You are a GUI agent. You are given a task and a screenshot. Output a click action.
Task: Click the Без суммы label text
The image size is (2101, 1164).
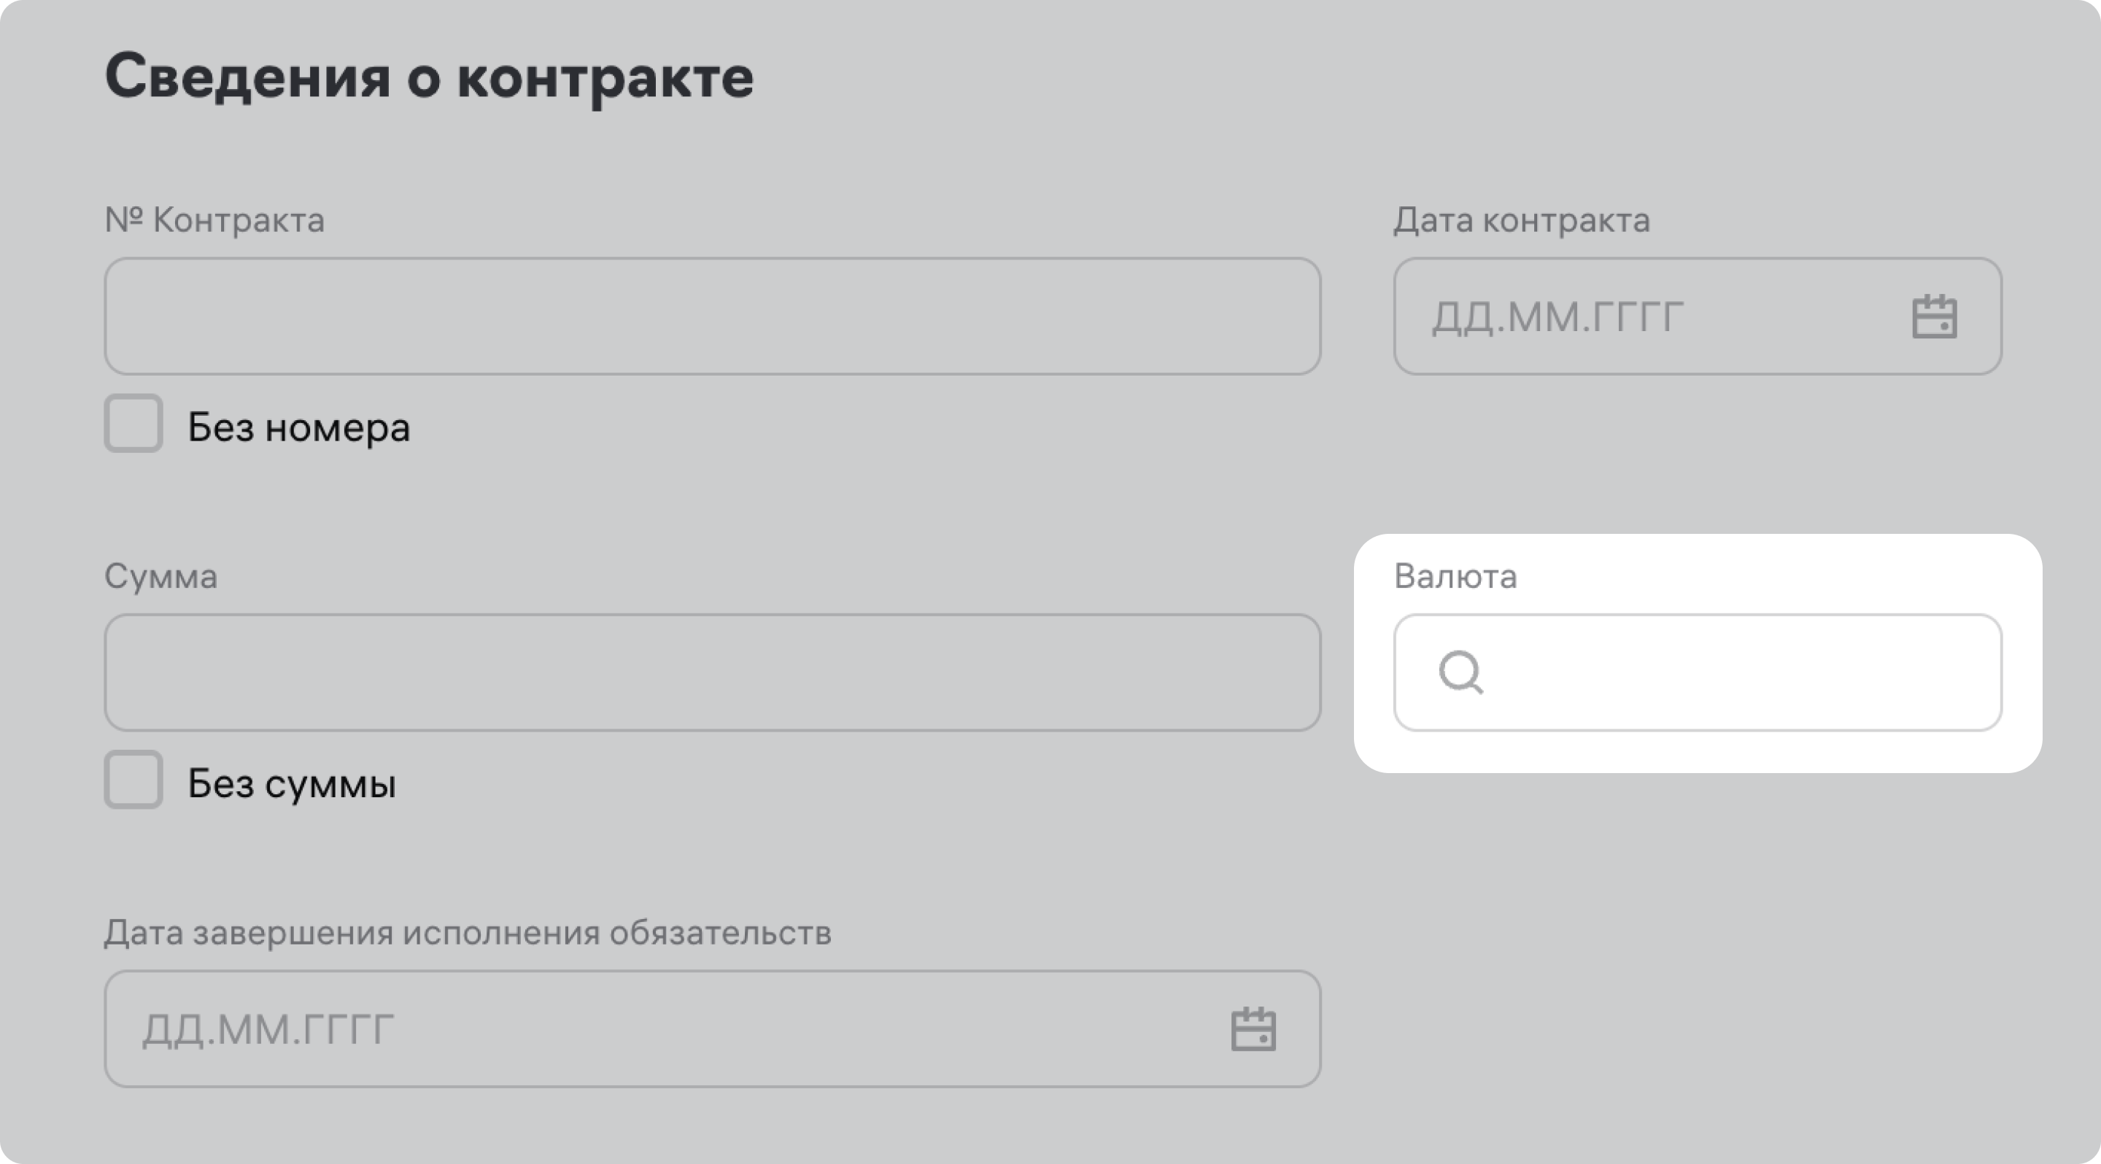coord(291,783)
